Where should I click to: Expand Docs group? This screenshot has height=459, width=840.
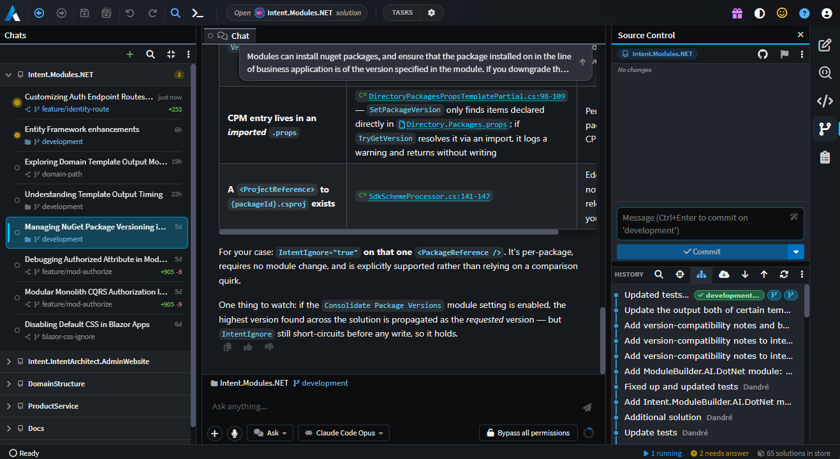8,428
